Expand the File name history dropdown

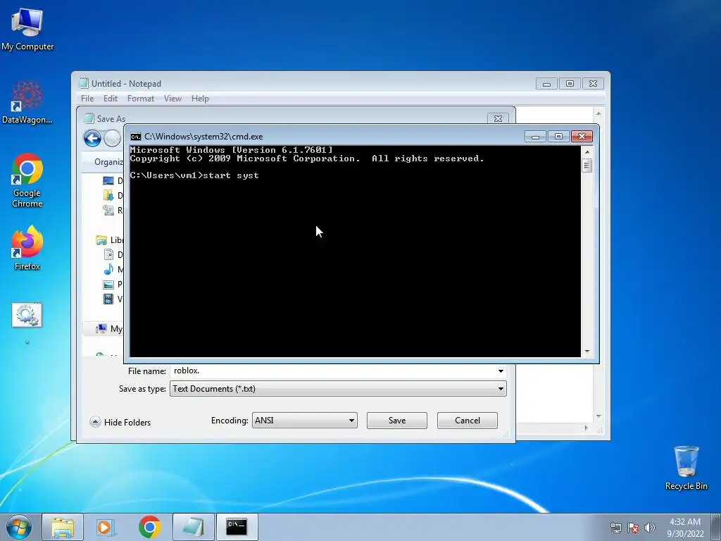click(x=501, y=371)
